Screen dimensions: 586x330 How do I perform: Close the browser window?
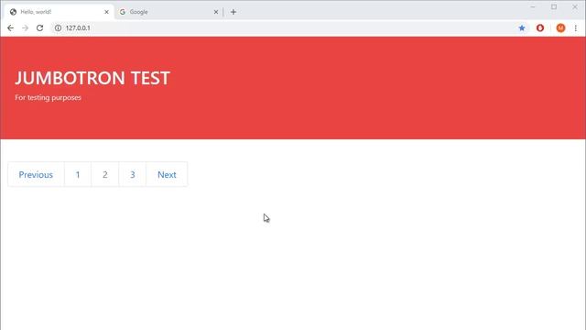coord(575,6)
